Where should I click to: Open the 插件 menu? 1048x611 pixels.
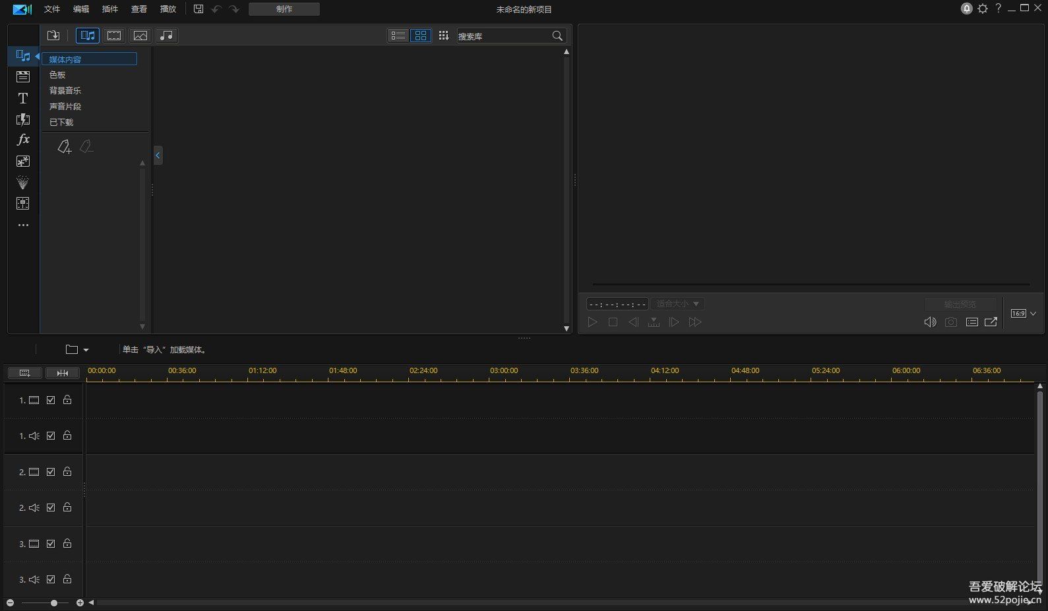(110, 9)
